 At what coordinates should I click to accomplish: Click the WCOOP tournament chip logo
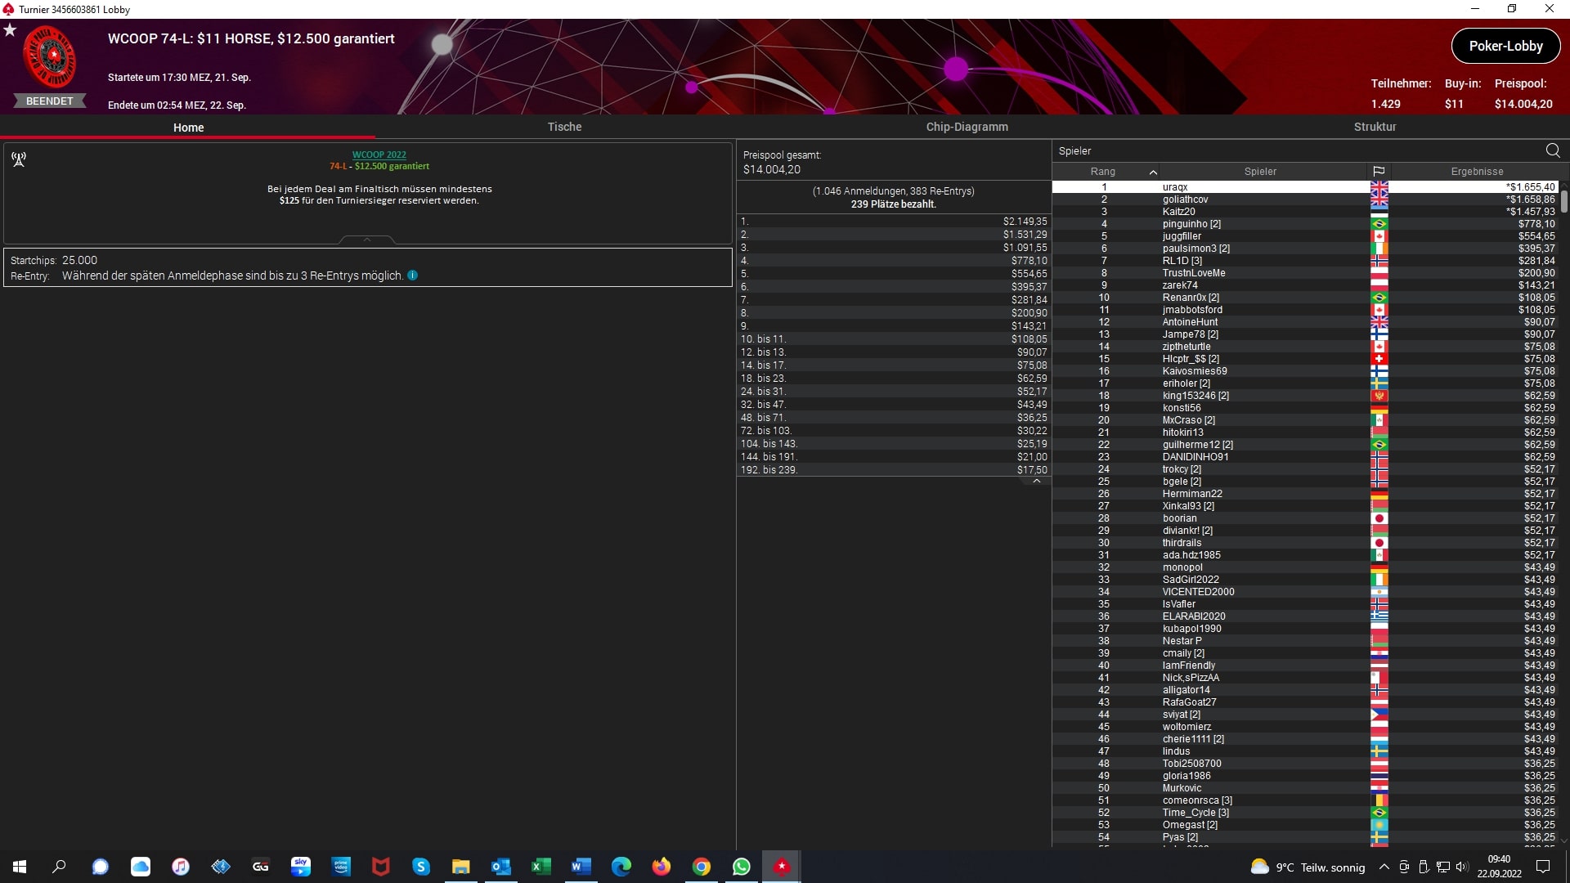pos(50,57)
